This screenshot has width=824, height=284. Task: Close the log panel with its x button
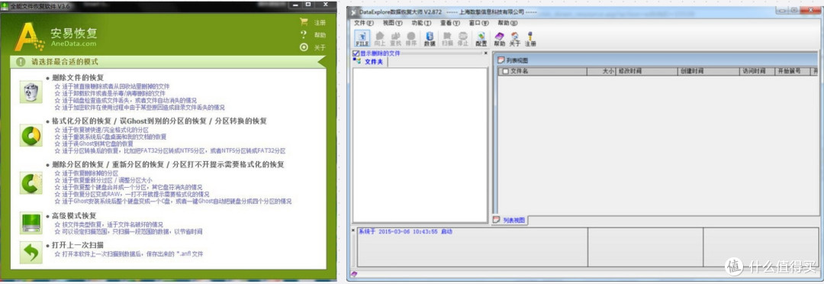pos(352,230)
